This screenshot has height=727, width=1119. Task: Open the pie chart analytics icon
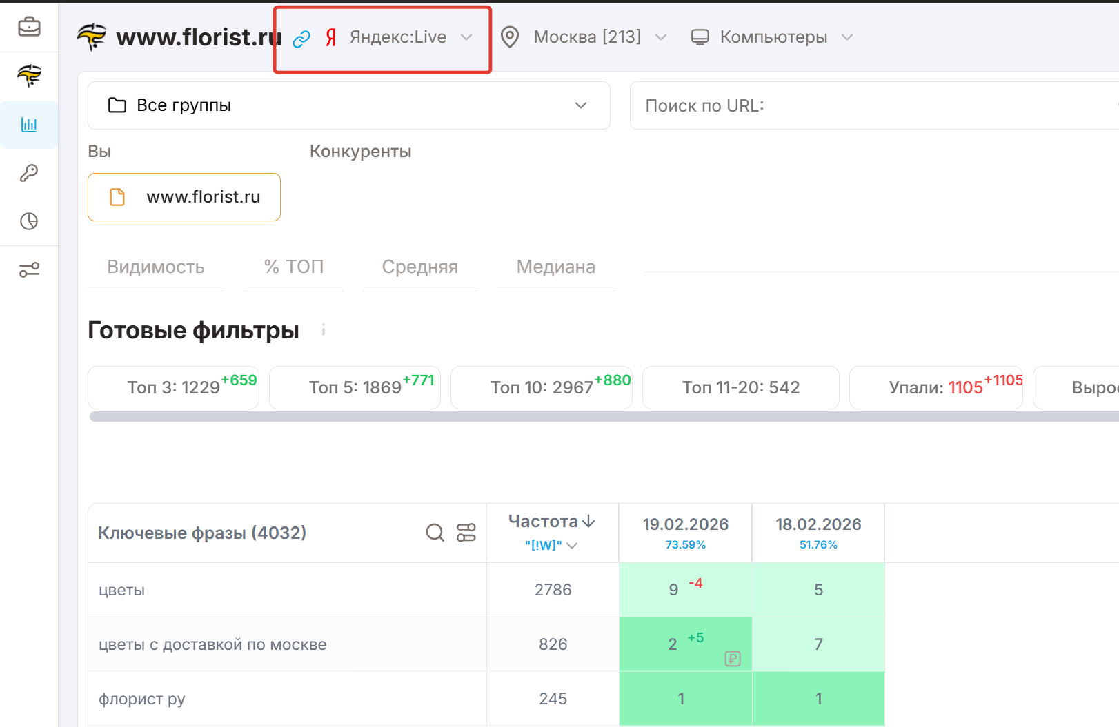(x=29, y=221)
